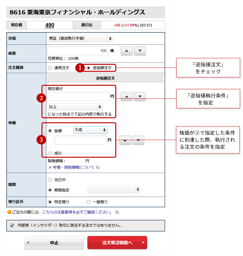Click the price change +88 (+21.89%) text

click(x=126, y=25)
